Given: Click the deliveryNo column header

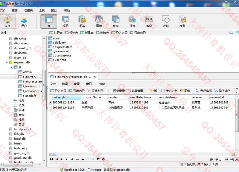Looking at the screenshot, I should (x=66, y=97).
